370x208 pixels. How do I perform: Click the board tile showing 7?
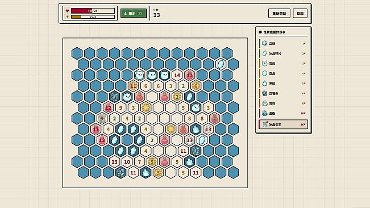coord(139,162)
